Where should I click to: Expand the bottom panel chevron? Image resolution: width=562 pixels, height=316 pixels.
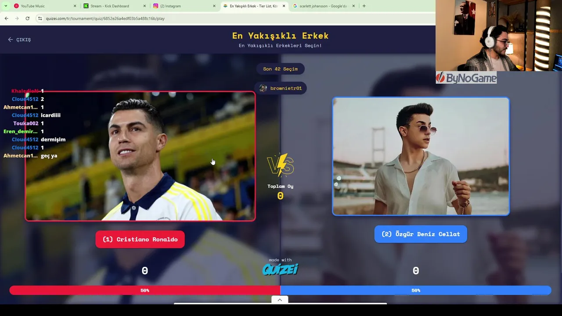tap(280, 300)
